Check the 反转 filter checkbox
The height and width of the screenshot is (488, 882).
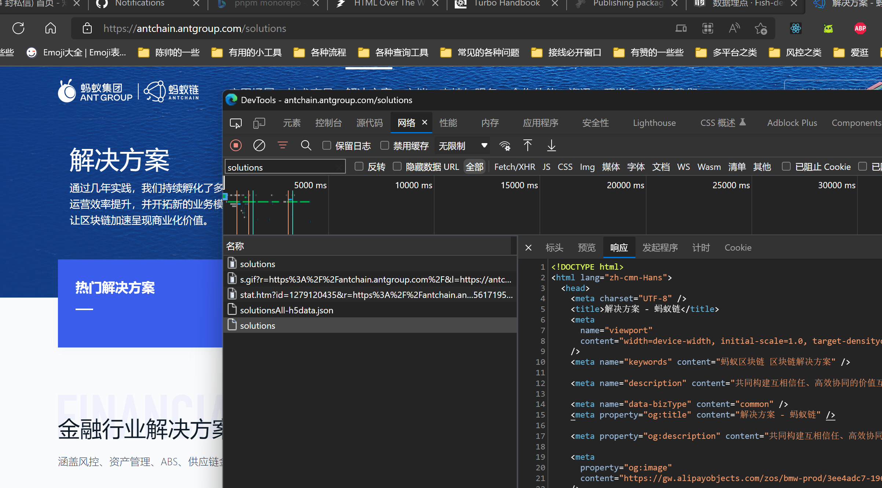pos(359,167)
